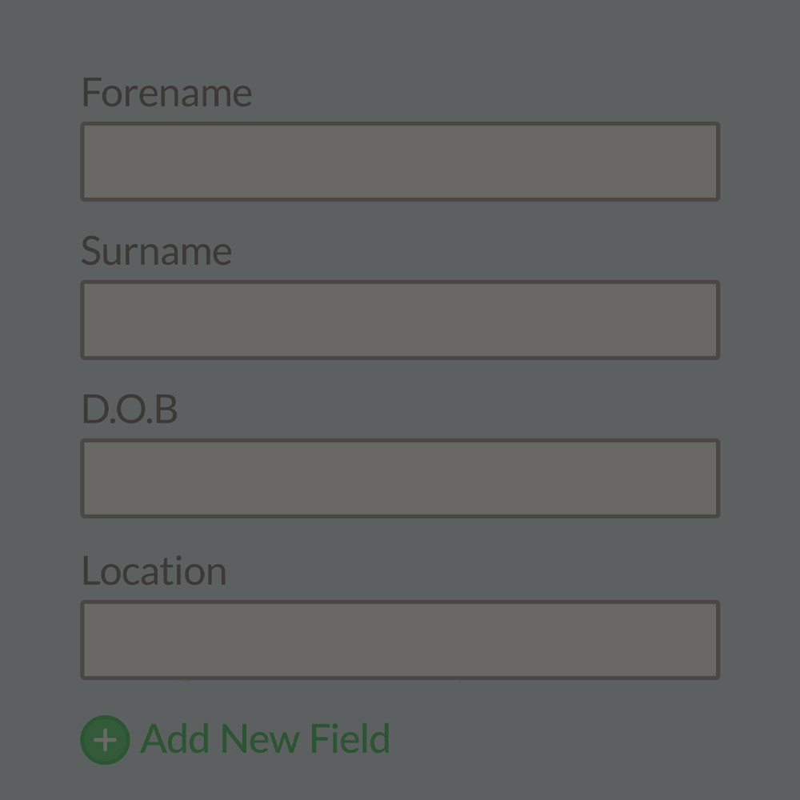Click the Surname field label
Screen dimensions: 800x800
click(x=157, y=251)
